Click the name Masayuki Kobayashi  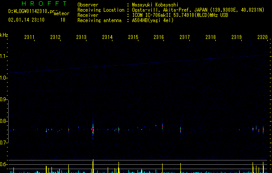coord(155,5)
